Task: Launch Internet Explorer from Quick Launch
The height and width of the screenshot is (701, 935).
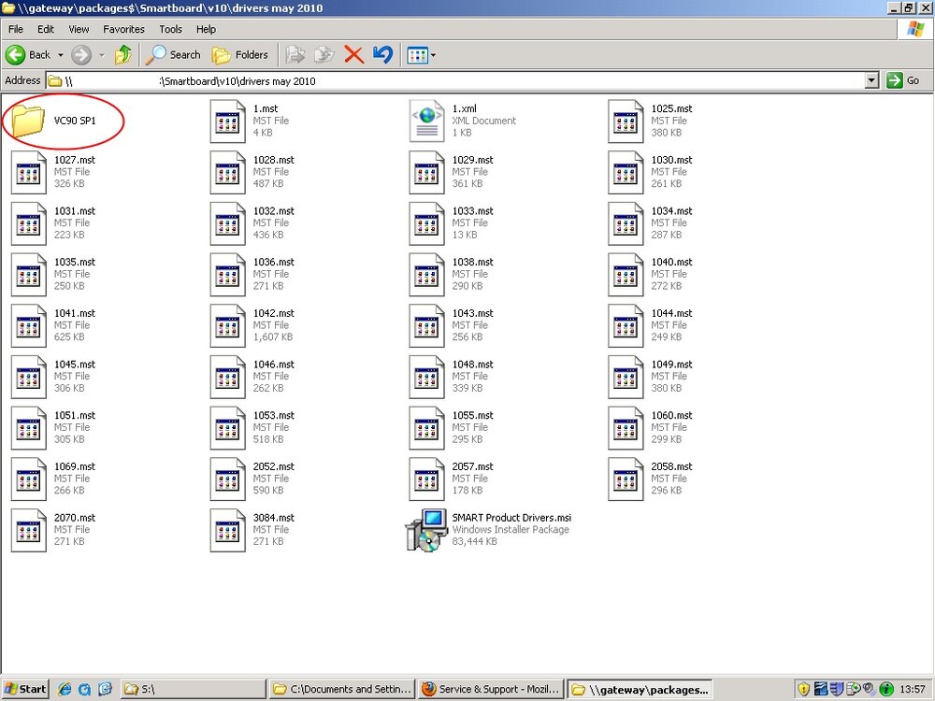Action: click(65, 690)
